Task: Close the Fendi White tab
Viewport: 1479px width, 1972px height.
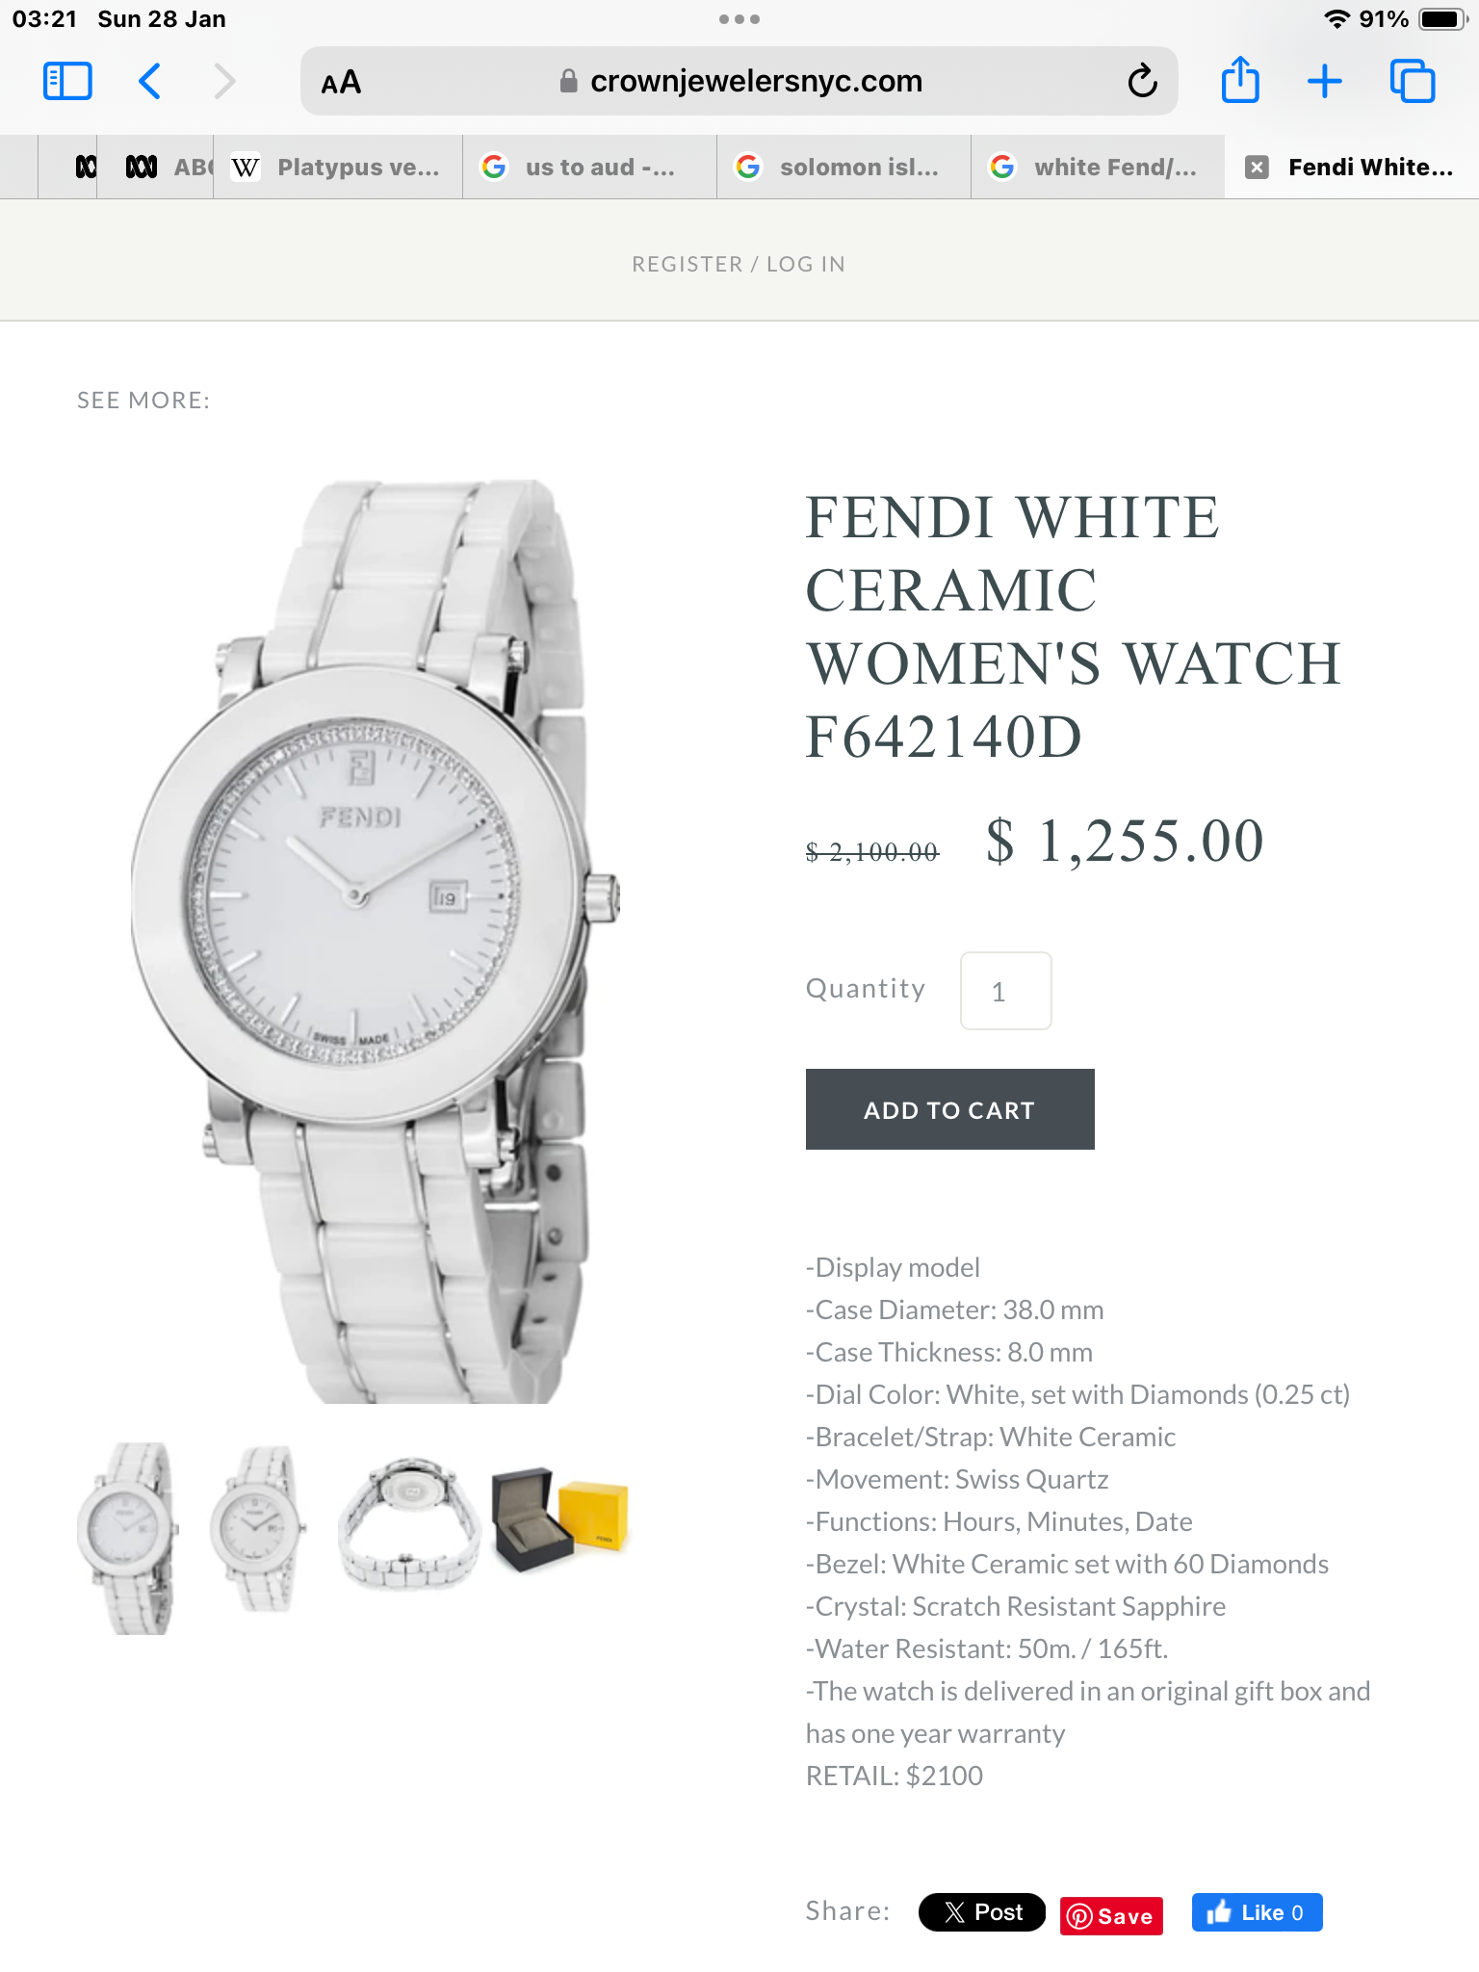Action: coord(1256,168)
